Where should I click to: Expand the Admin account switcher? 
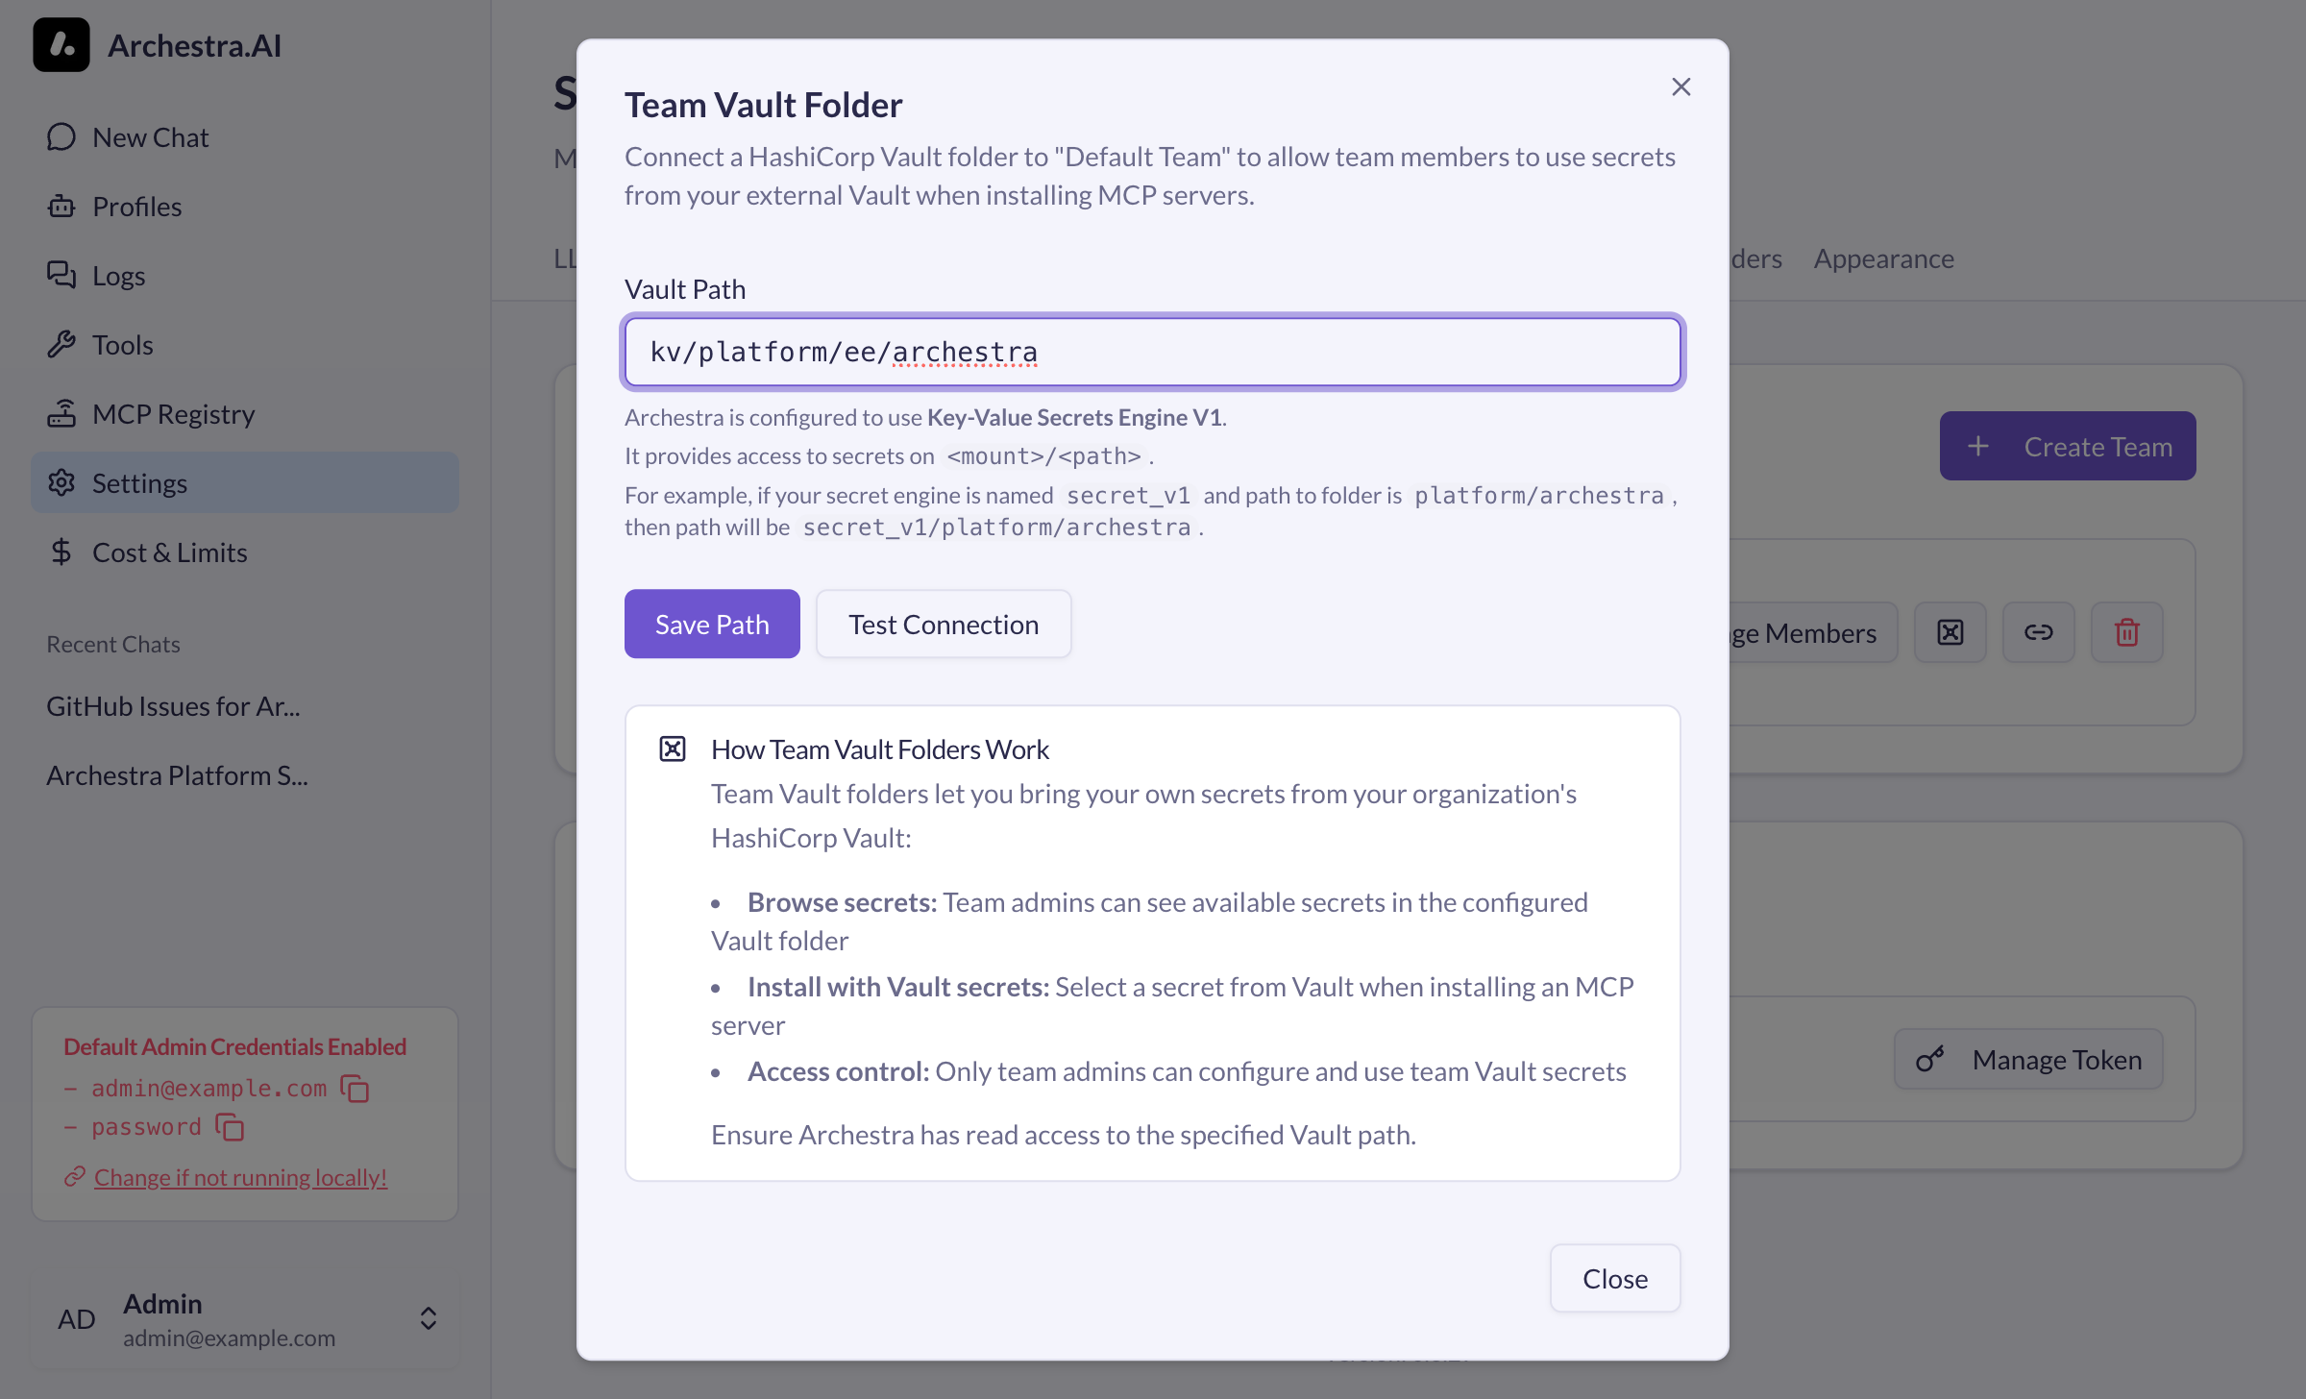point(429,1318)
